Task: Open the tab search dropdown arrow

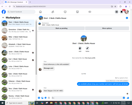Action: 2,2
